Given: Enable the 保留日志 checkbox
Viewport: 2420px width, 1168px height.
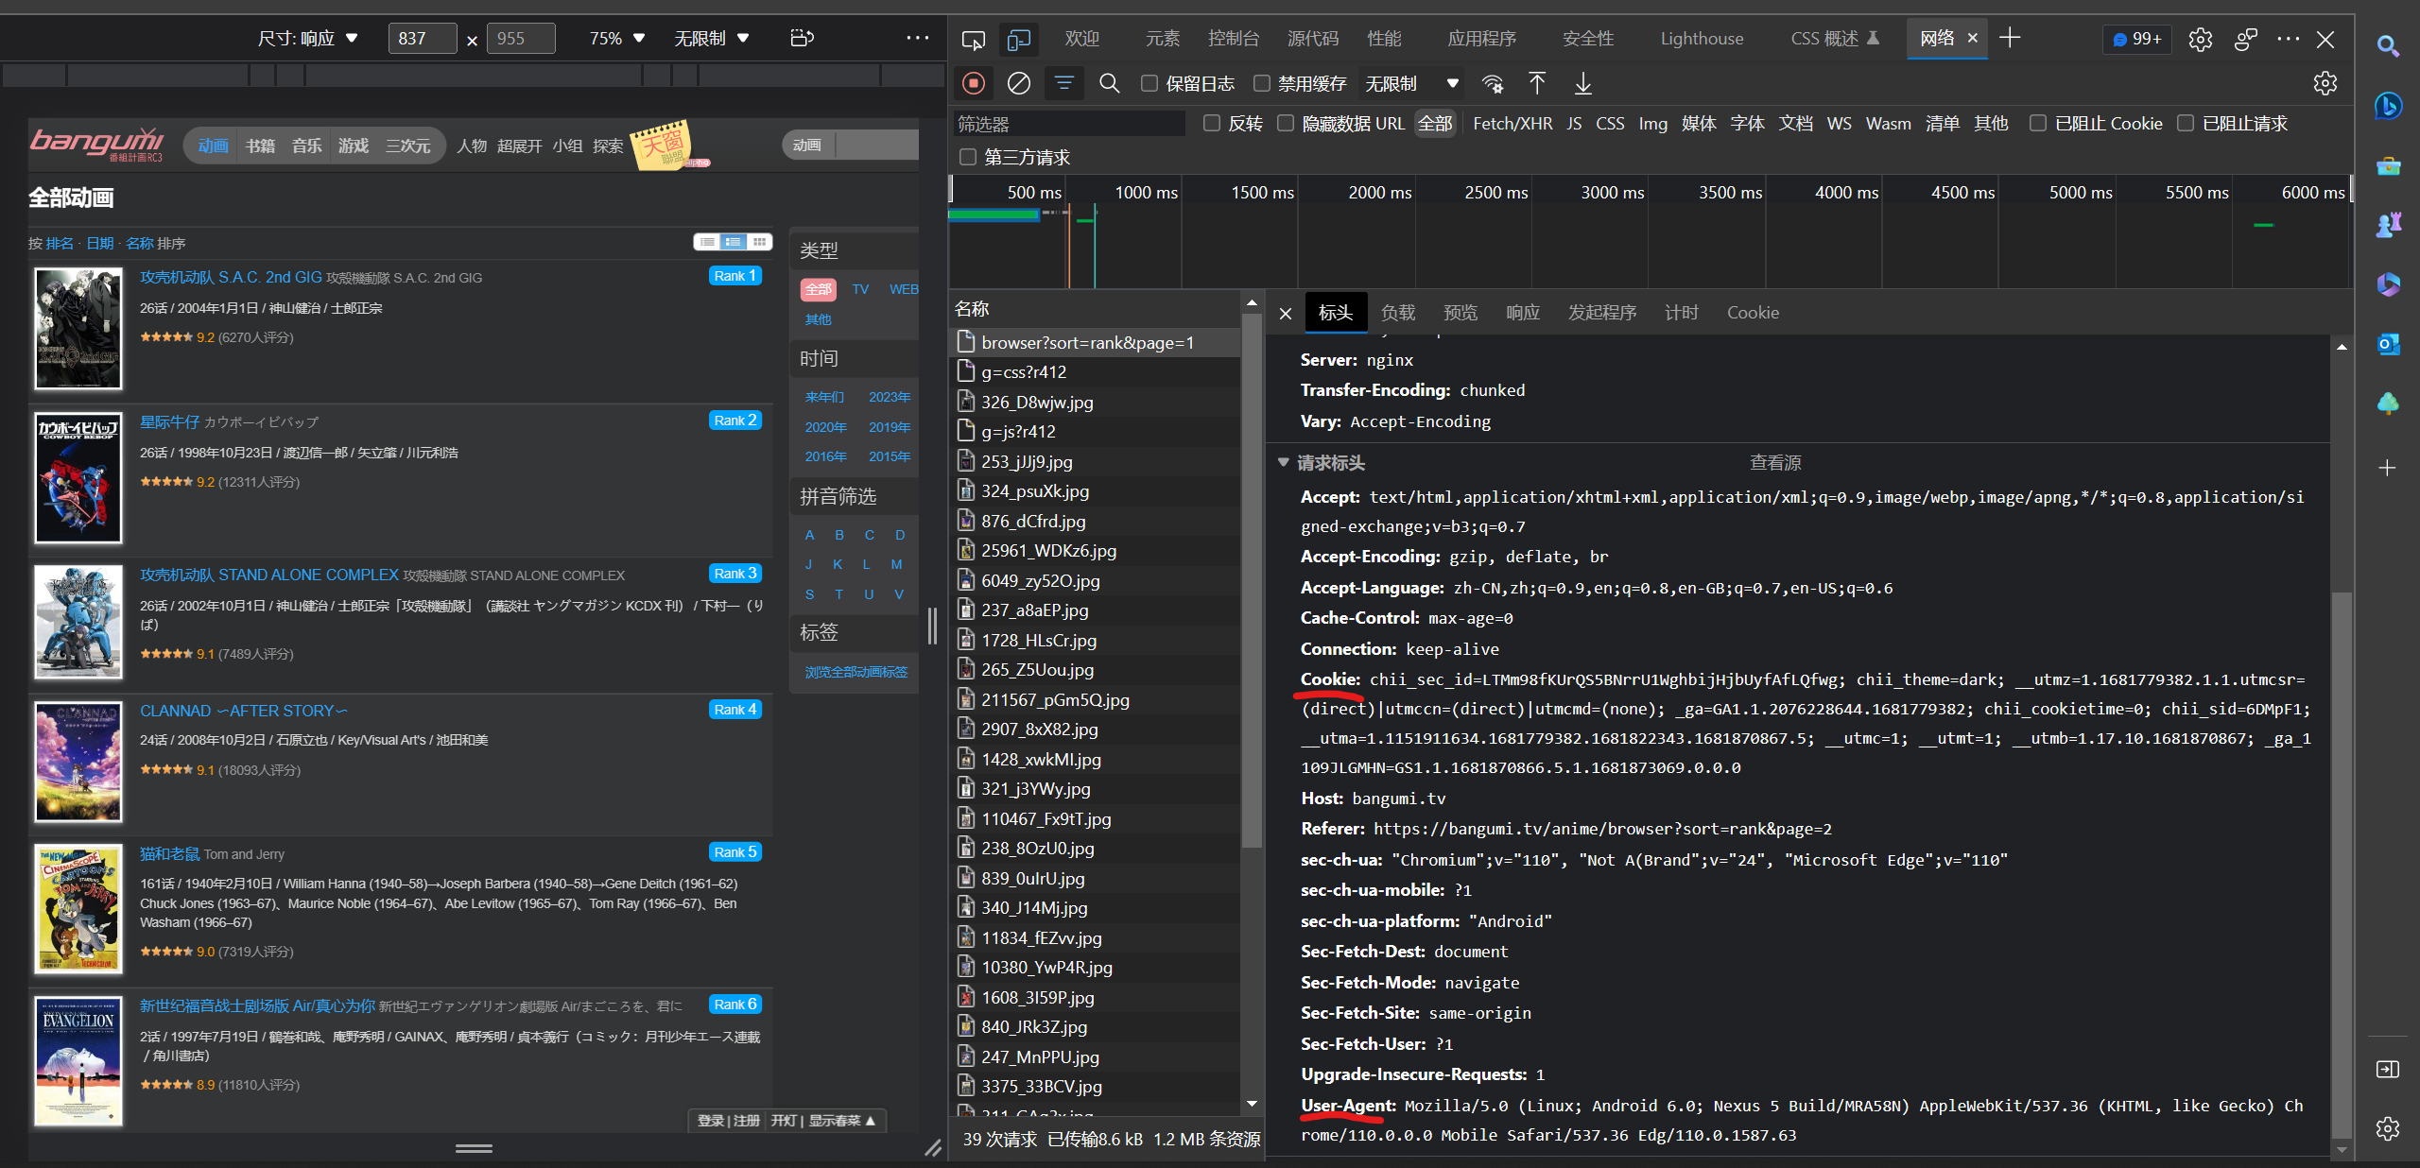Looking at the screenshot, I should [1149, 84].
